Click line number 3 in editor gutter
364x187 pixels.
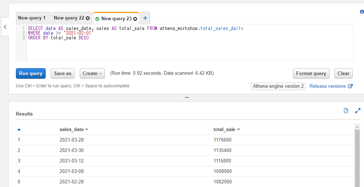(x=24, y=38)
